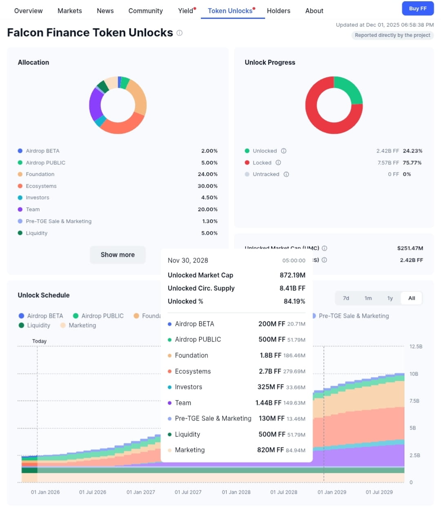The height and width of the screenshot is (508, 441).
Task: Click the info icon next to Untracked
Action: 286,174
